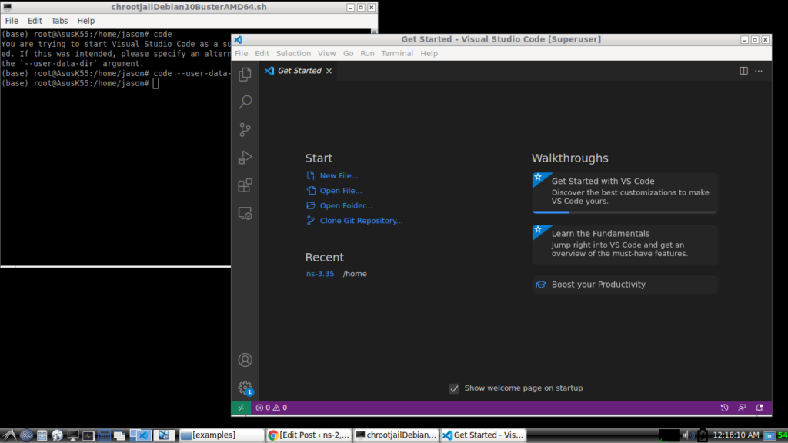Toggle Show welcome page on startup
The width and height of the screenshot is (788, 443).
pyautogui.click(x=454, y=388)
